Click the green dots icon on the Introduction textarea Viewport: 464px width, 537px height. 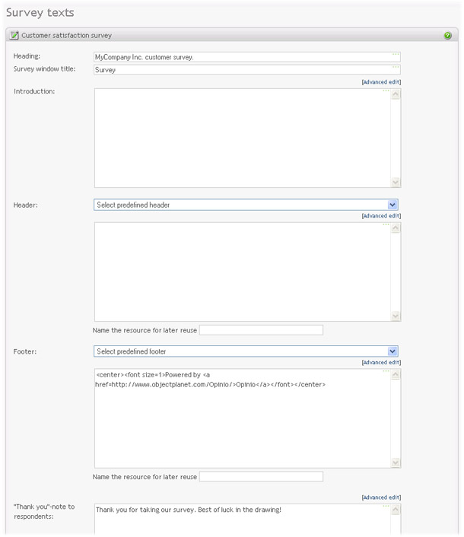[386, 91]
